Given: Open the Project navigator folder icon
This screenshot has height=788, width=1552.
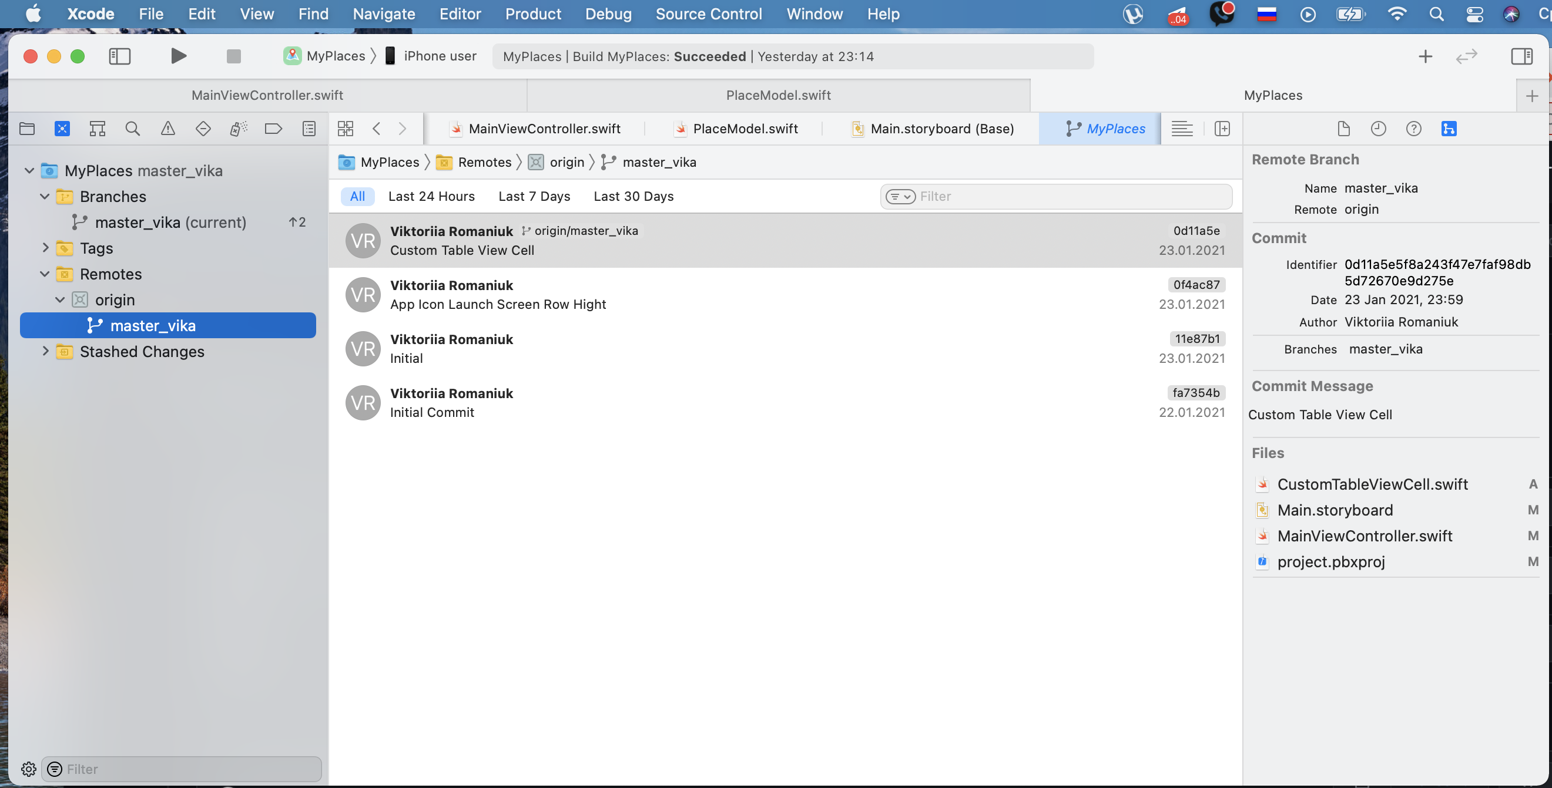Looking at the screenshot, I should [26, 128].
